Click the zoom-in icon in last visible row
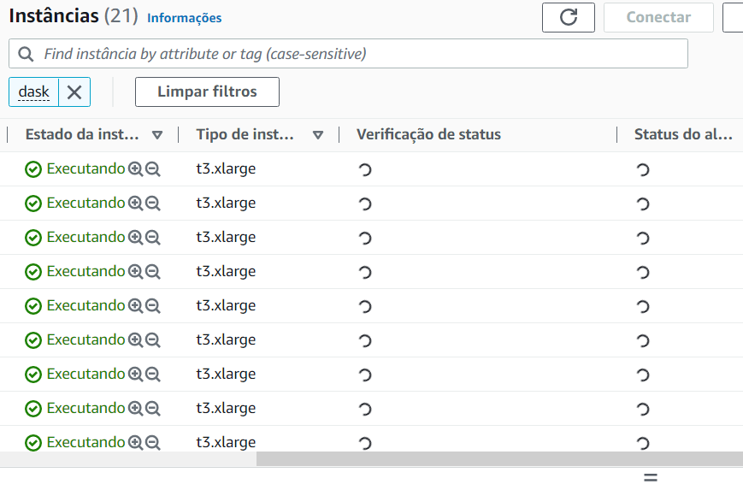743x484 pixels. 135,443
